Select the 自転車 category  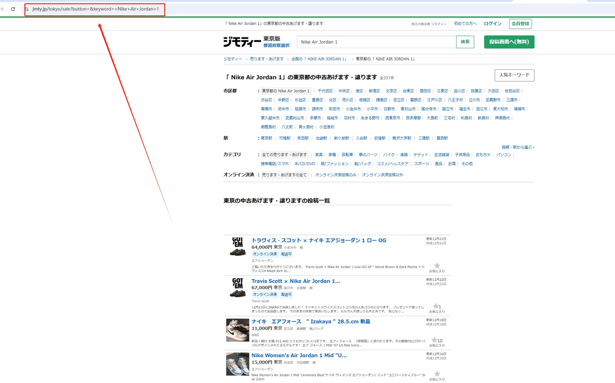347,154
